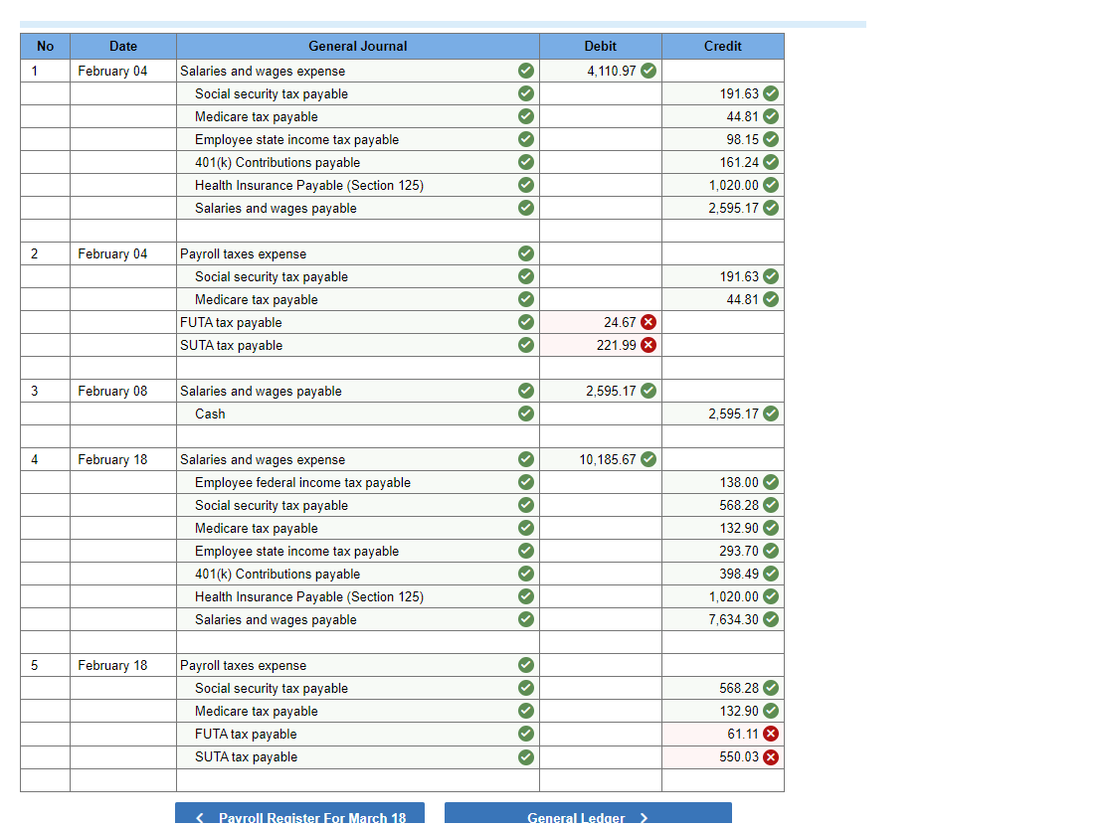This screenshot has height=828, width=1111.
Task: Click green check beside debit 2,595.17 in entry 3
Action: point(648,391)
